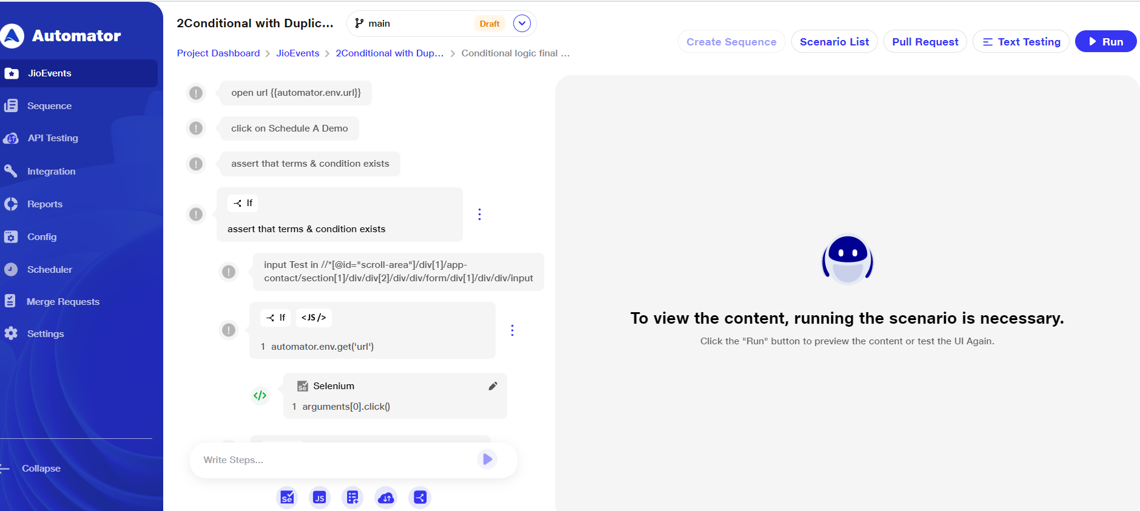Screen dimensions: 1140x511
Task: Click status icon of first If block
Action: (x=196, y=214)
